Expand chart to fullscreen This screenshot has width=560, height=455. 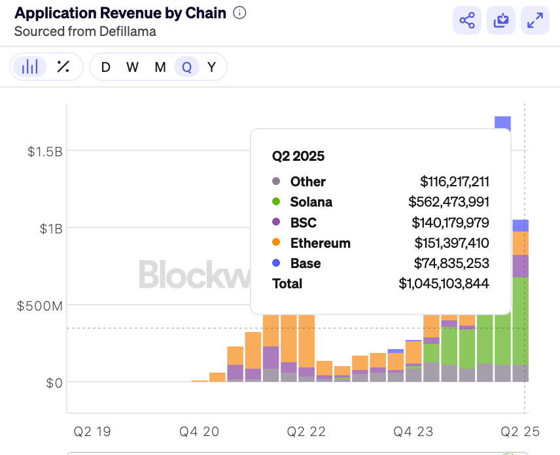click(534, 20)
